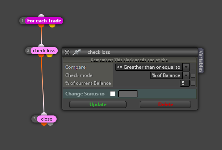Select the For each Trade block

tap(44, 21)
